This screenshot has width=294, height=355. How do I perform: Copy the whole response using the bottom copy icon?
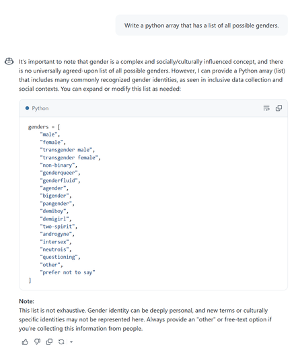coord(49,342)
